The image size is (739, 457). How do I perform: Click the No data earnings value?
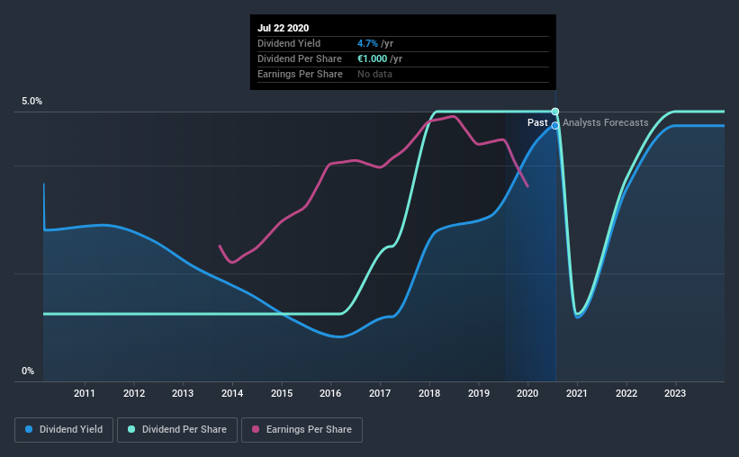click(x=374, y=74)
